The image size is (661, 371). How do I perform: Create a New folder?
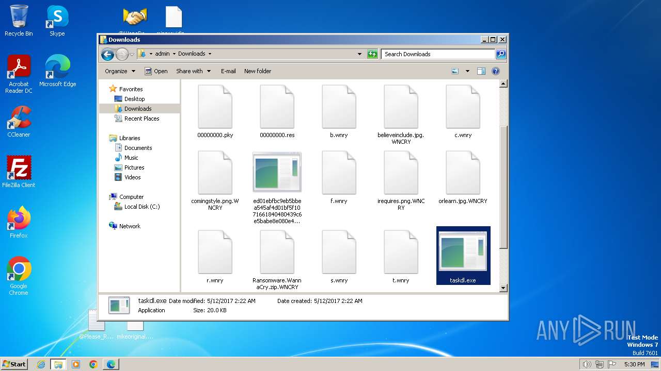point(258,71)
